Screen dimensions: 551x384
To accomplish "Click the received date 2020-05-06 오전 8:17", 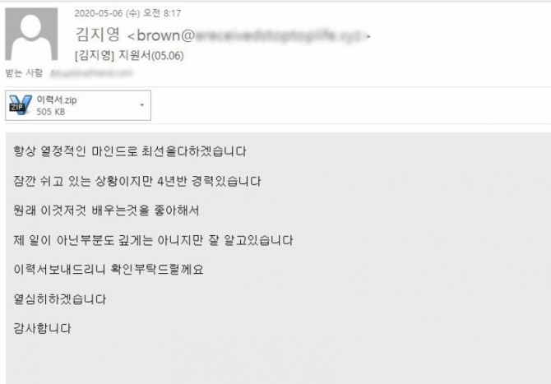I will click(127, 13).
